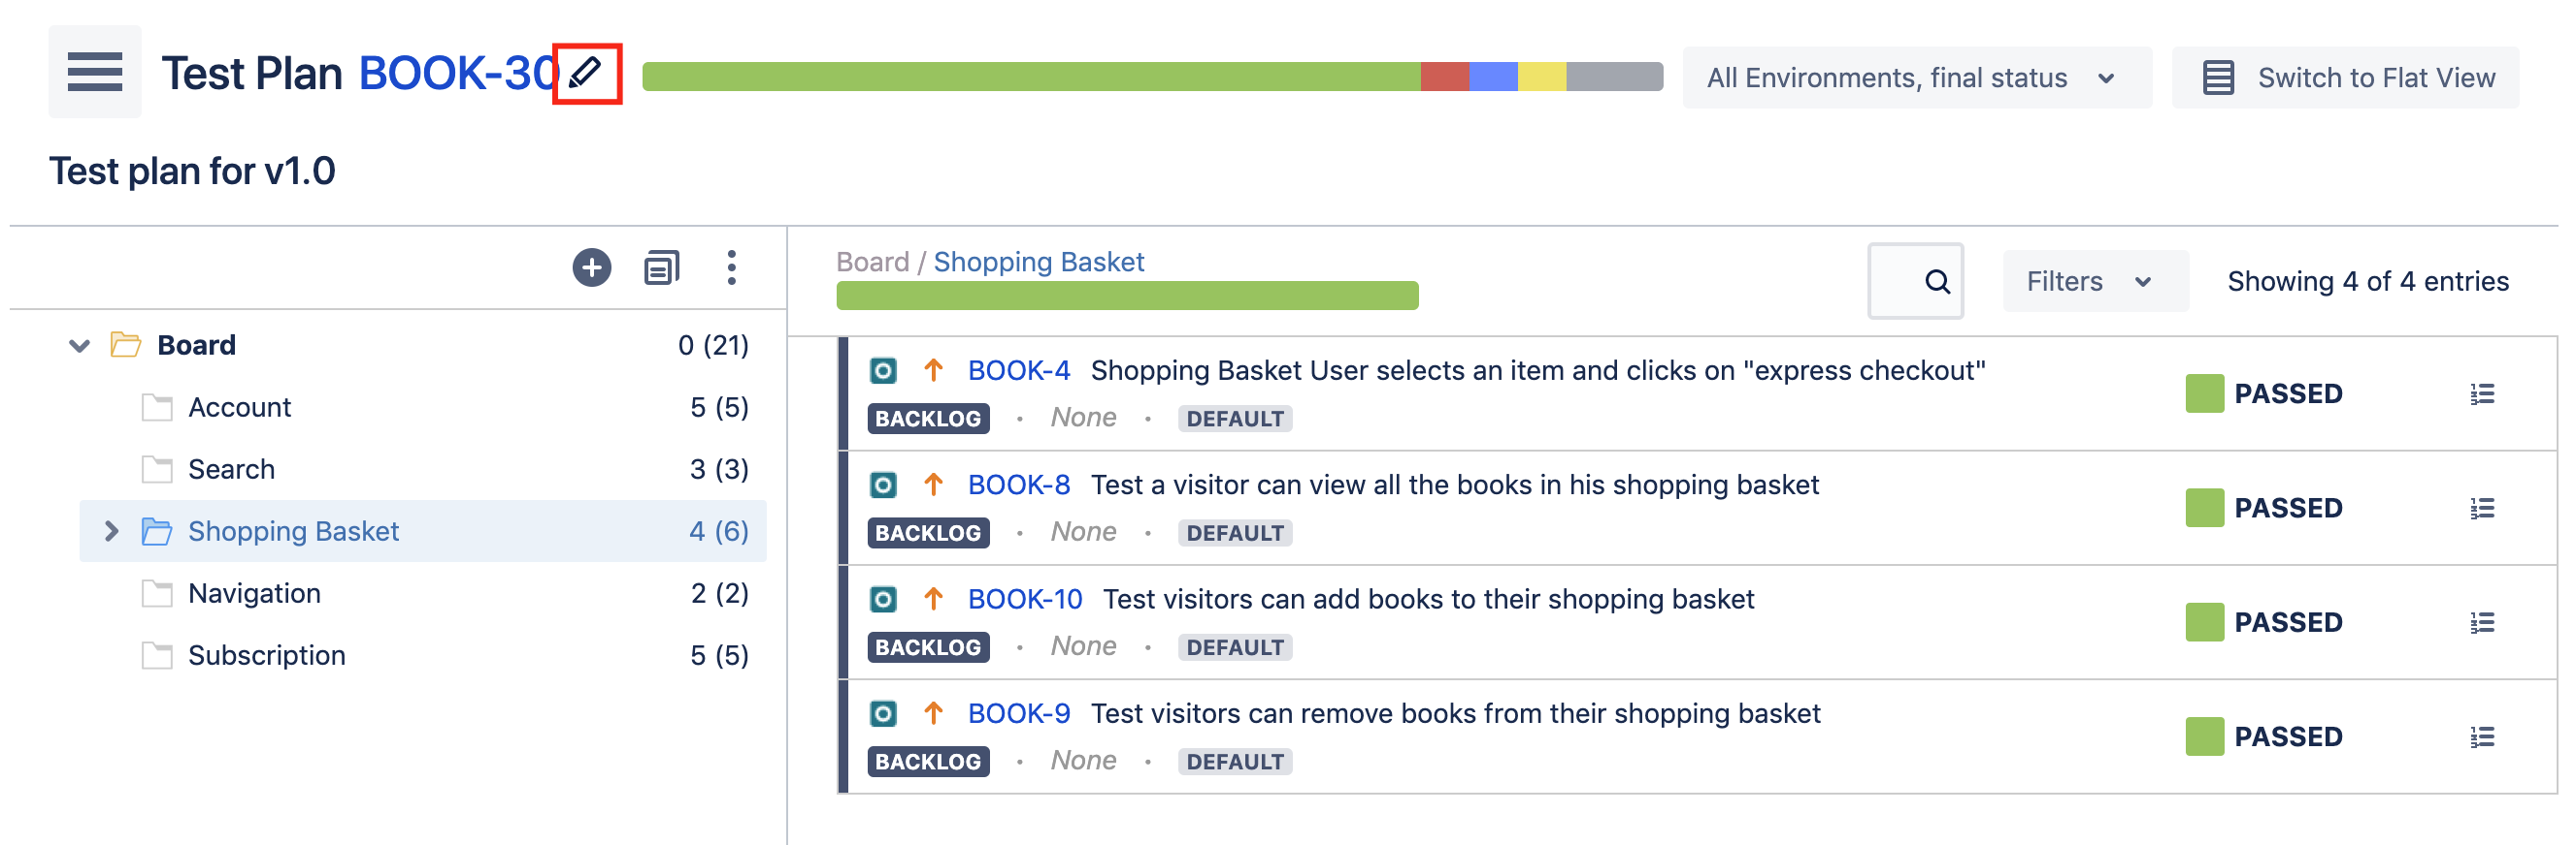Click the pencil edit icon next to BOOK-30
Viewport: 2576px width, 845px height.
(x=585, y=73)
